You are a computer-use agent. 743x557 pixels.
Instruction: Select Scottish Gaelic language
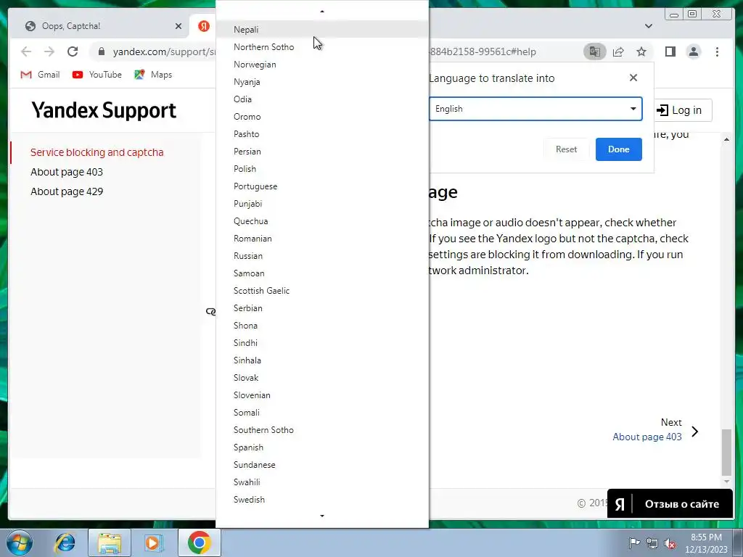[322, 290]
